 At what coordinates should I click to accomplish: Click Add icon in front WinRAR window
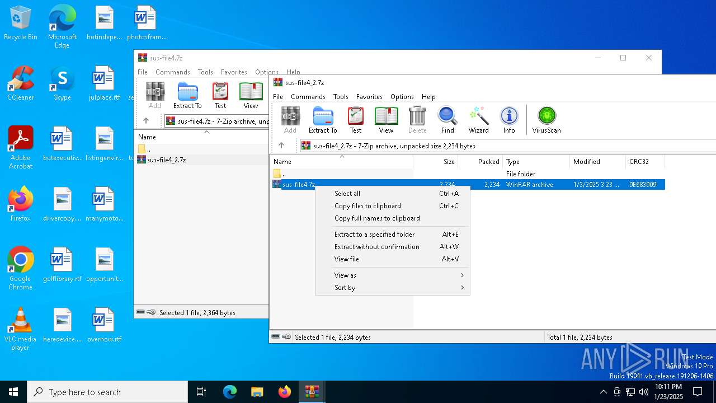click(x=290, y=120)
